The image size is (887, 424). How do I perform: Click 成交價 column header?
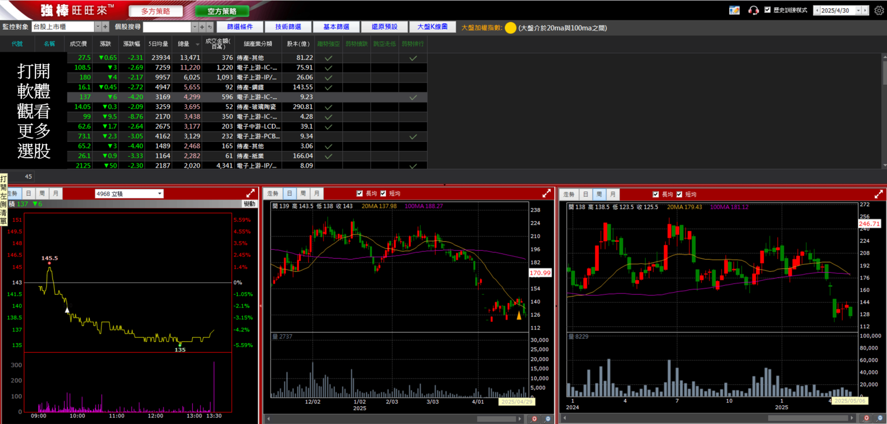coord(78,44)
